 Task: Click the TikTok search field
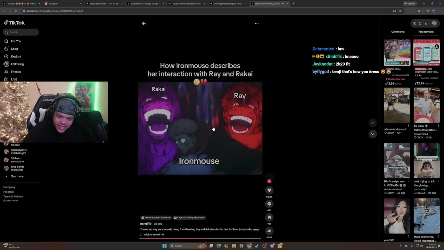(21, 32)
